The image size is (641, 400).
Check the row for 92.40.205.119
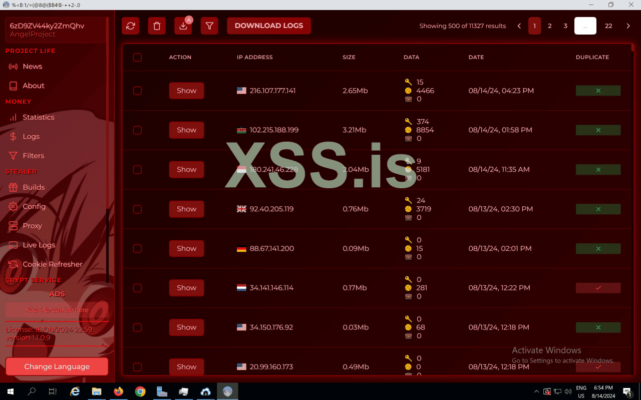(137, 209)
